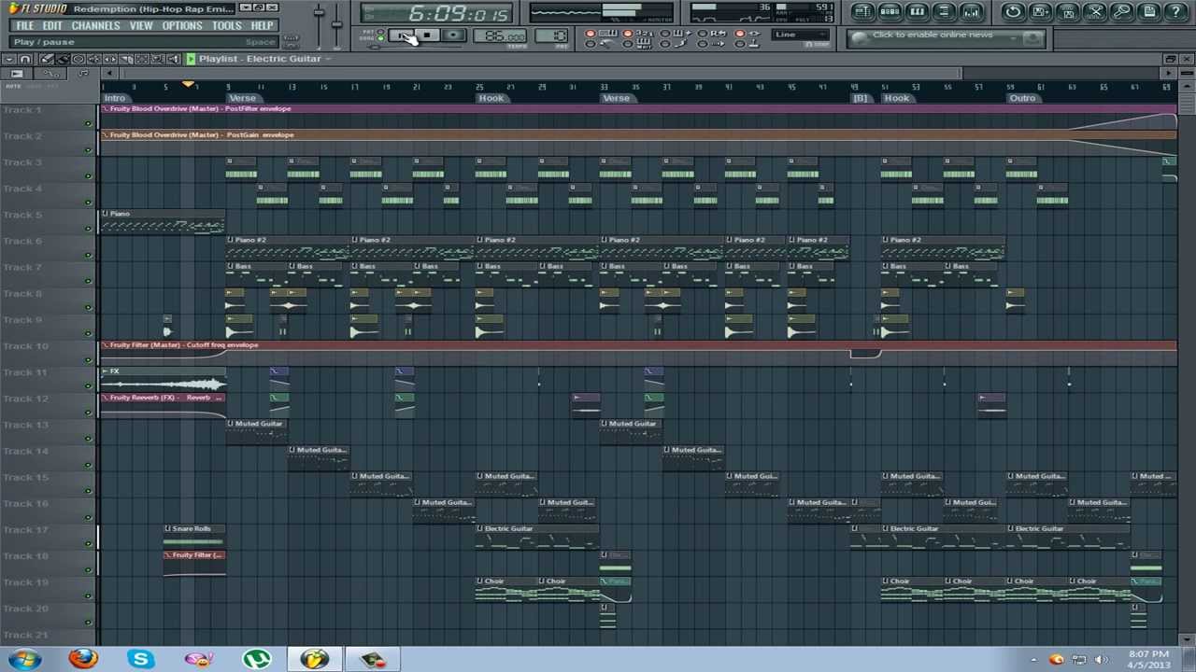Open the audio editor scissors icon
This screenshot has width=1196, height=672.
(1095, 12)
